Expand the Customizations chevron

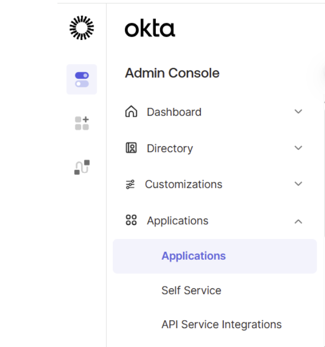298,183
